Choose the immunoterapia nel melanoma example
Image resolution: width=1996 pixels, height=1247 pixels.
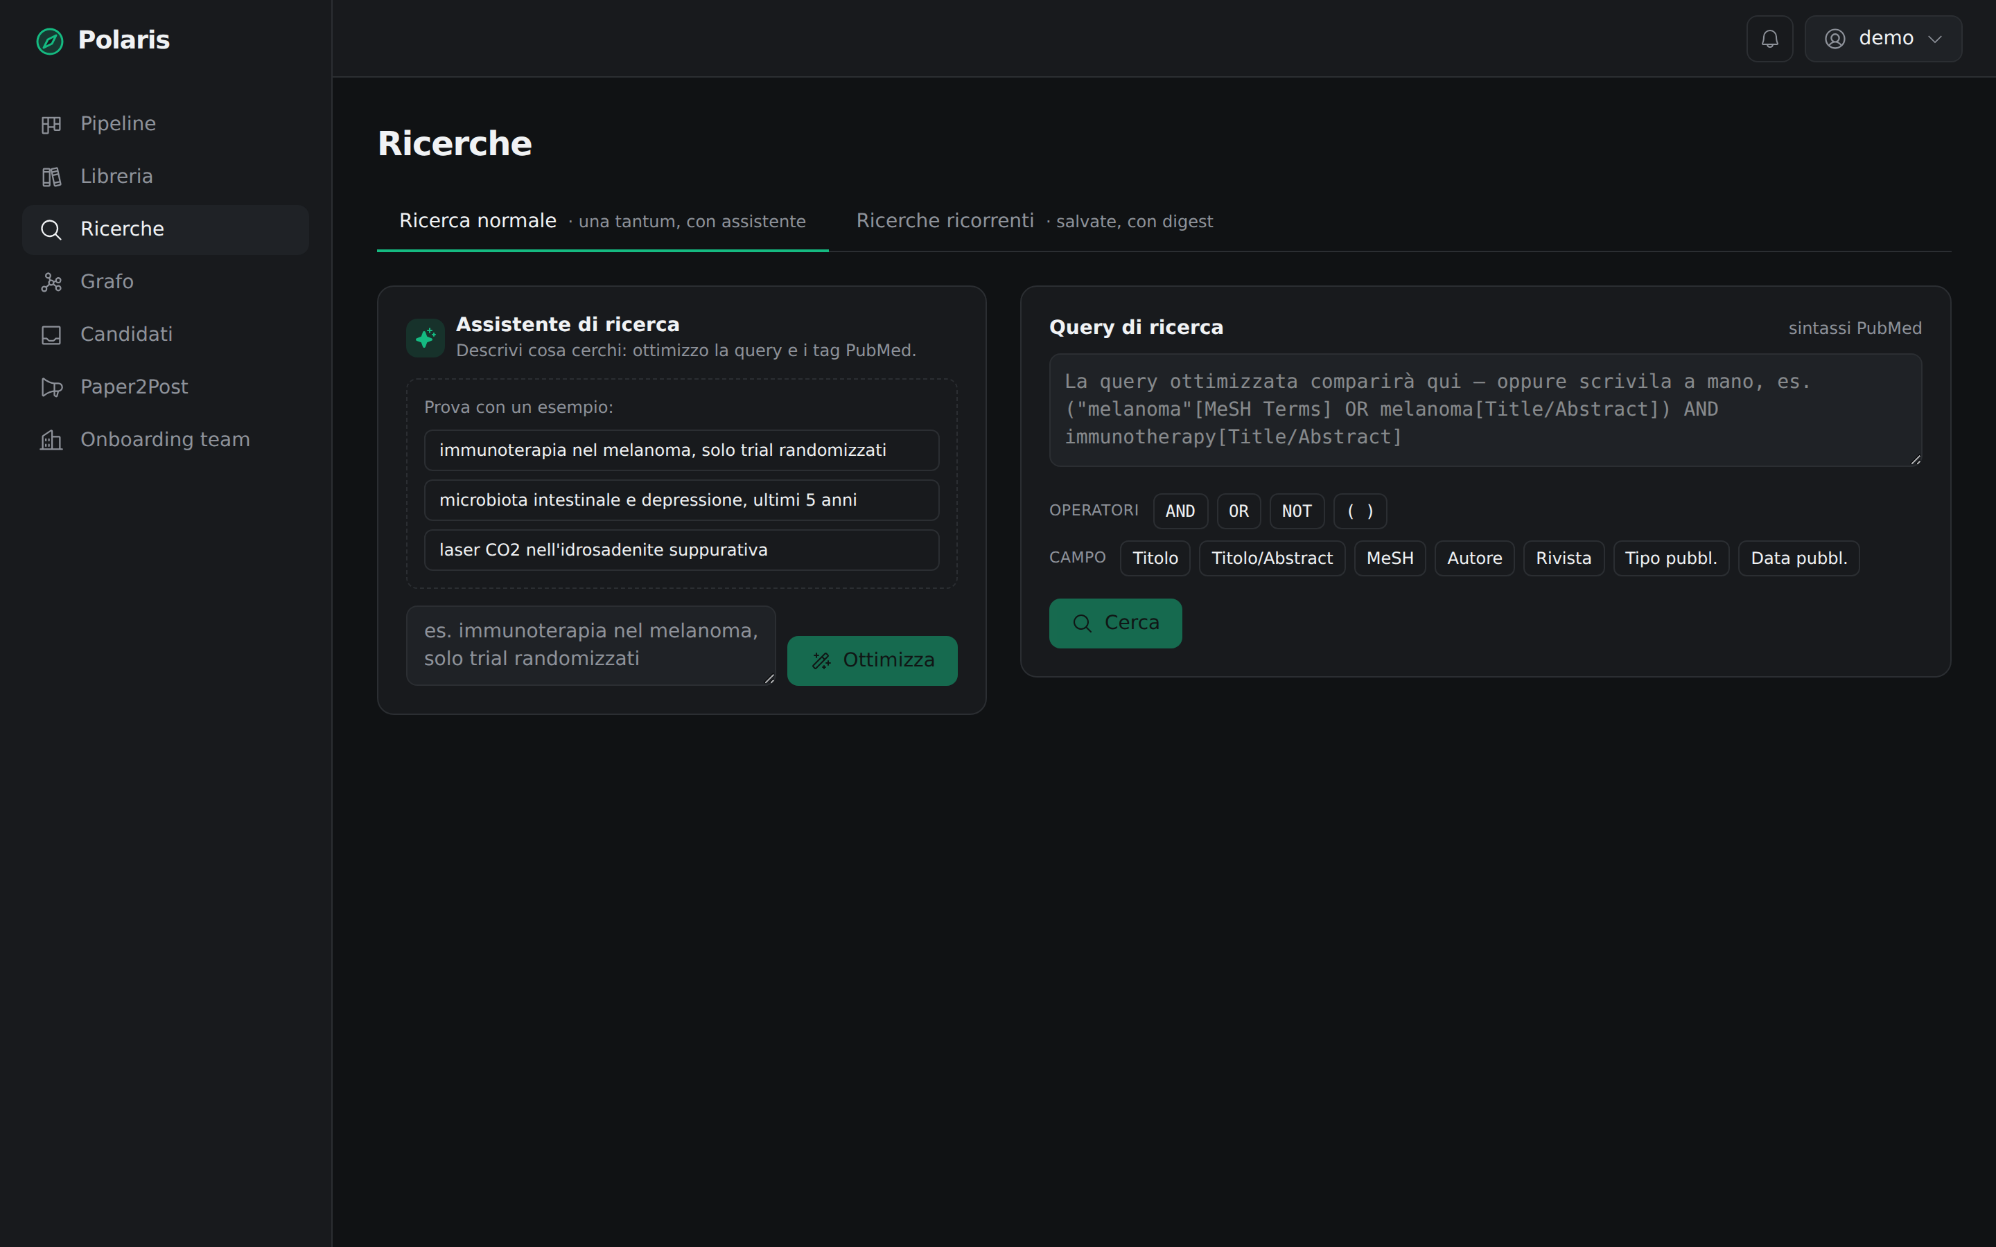681,450
